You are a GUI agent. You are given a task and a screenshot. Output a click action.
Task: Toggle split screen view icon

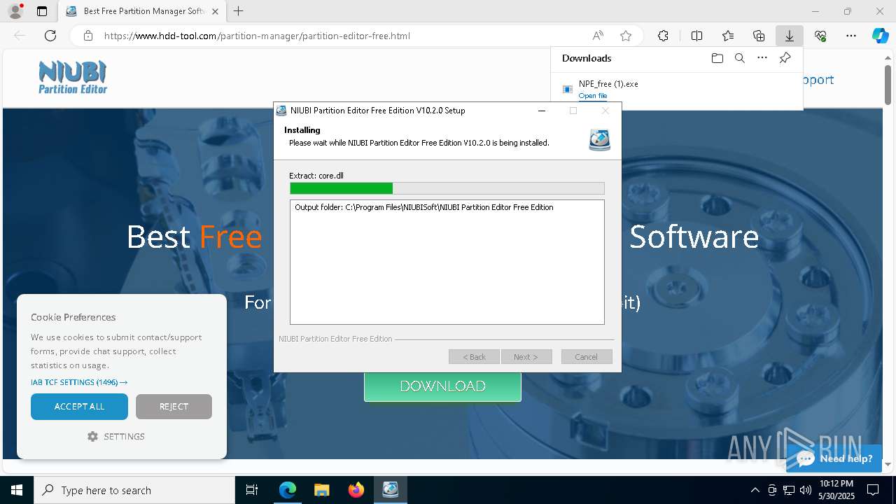tap(696, 36)
